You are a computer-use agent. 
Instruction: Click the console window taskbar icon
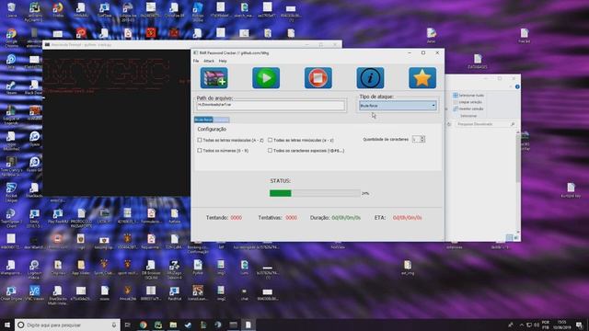point(233,325)
